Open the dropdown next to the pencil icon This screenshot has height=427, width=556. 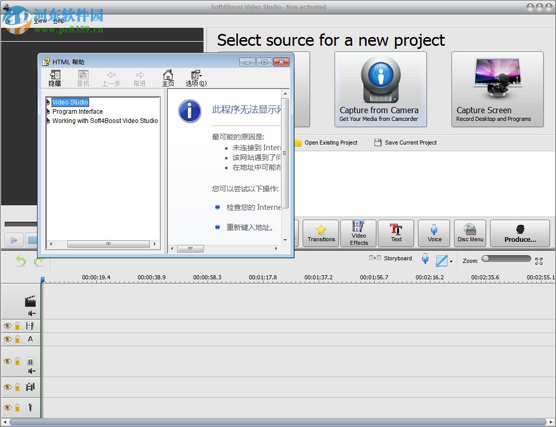tap(450, 261)
